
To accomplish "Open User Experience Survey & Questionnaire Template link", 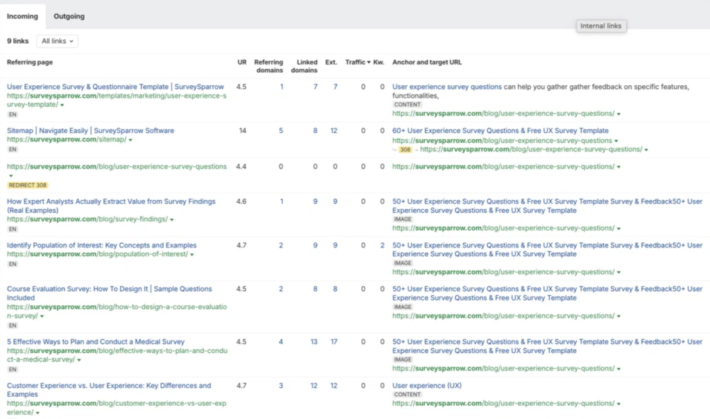I will click(115, 87).
